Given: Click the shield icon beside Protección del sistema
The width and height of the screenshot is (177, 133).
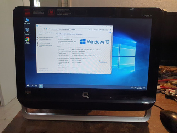Looking at the screenshot, I should [38, 43].
